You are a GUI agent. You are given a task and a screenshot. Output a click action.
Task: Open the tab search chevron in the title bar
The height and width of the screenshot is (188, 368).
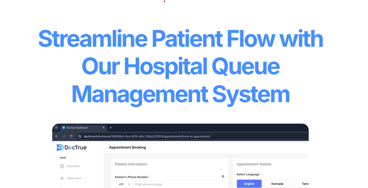56,128
